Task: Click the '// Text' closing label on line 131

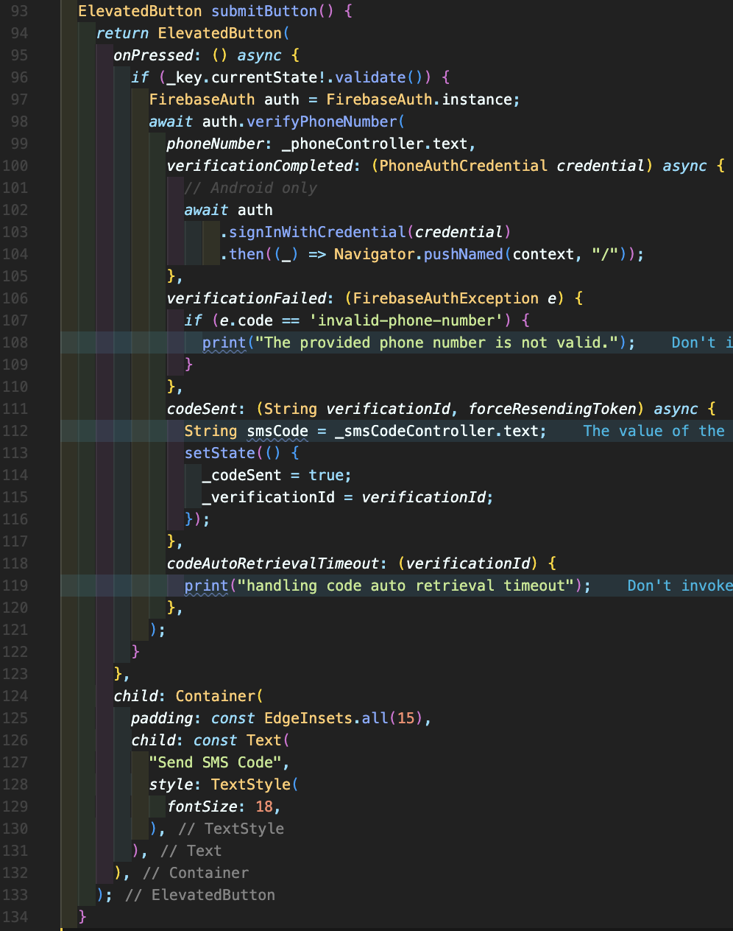Action: click(x=191, y=851)
